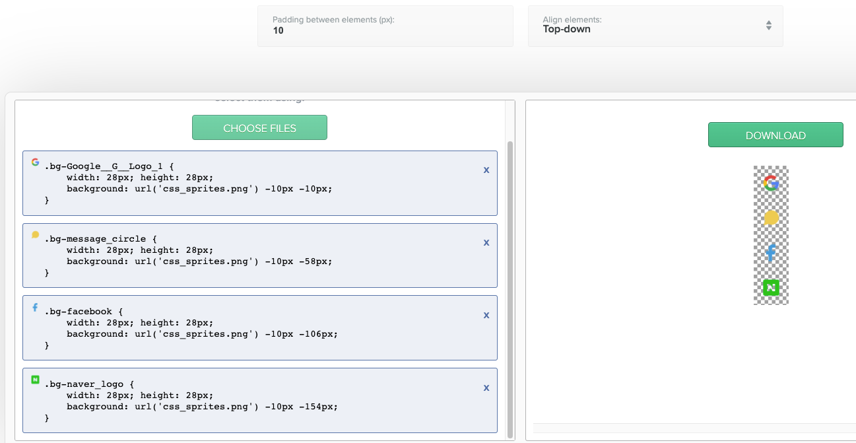Click the width line in the .bg-naver_logo block
Viewport: 856px width, 443px height.
click(140, 395)
